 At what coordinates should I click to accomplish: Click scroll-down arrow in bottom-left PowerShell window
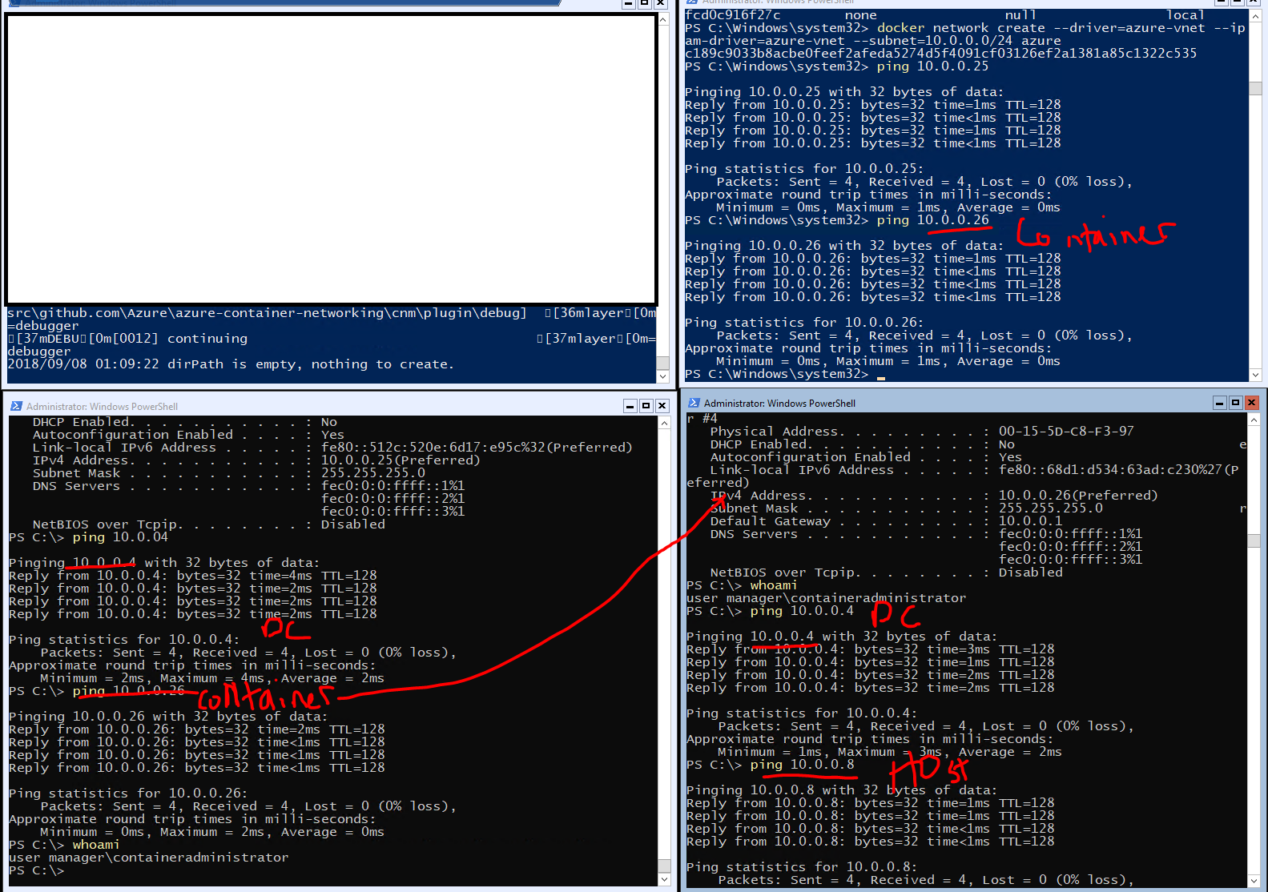(664, 879)
